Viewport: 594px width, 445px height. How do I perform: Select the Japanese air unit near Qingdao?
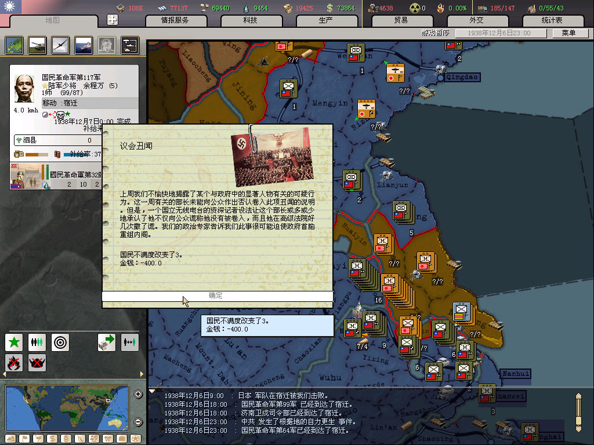tap(395, 72)
